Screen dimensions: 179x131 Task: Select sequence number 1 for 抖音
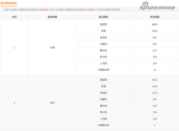(14, 47)
